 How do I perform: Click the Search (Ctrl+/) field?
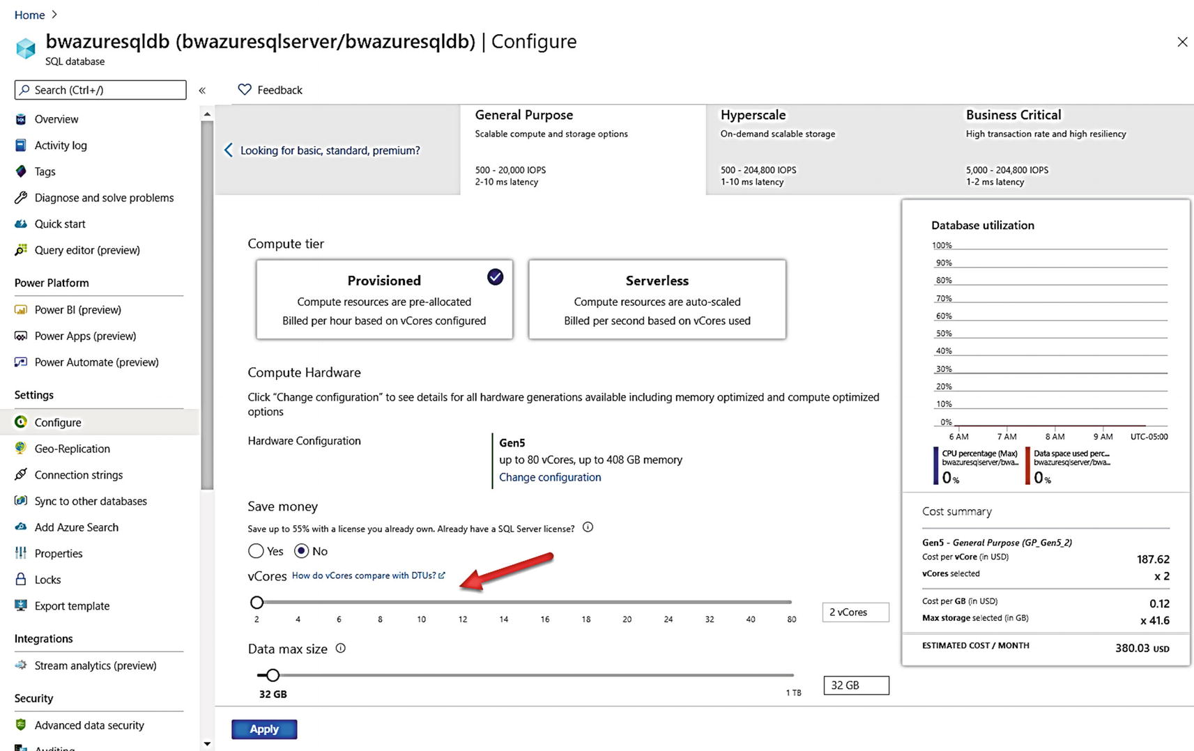pyautogui.click(x=100, y=90)
